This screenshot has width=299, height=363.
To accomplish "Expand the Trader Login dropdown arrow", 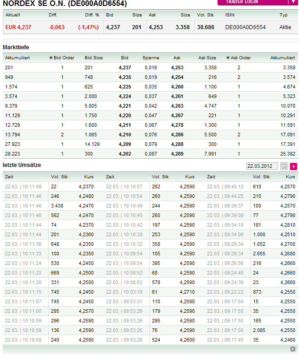I will tap(293, 2).
